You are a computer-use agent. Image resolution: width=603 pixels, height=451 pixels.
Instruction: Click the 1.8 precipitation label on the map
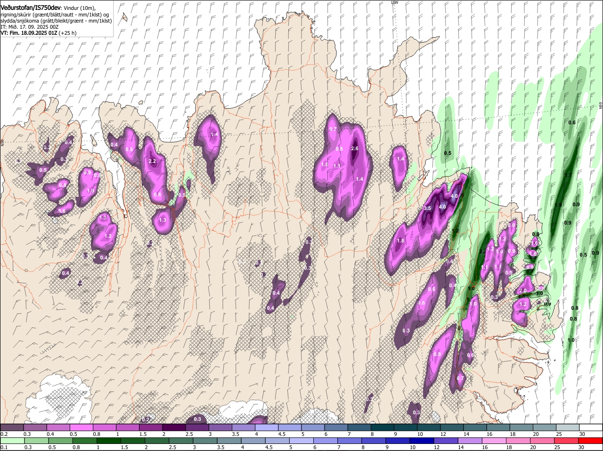coord(400,241)
